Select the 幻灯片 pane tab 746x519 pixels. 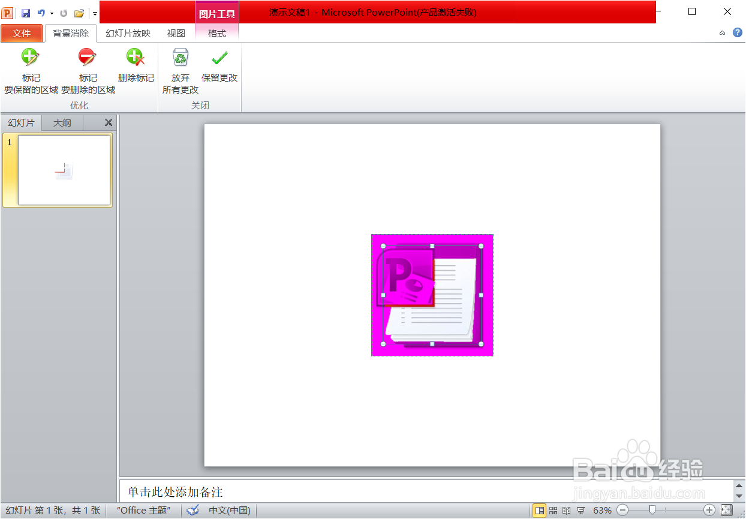[x=21, y=123]
